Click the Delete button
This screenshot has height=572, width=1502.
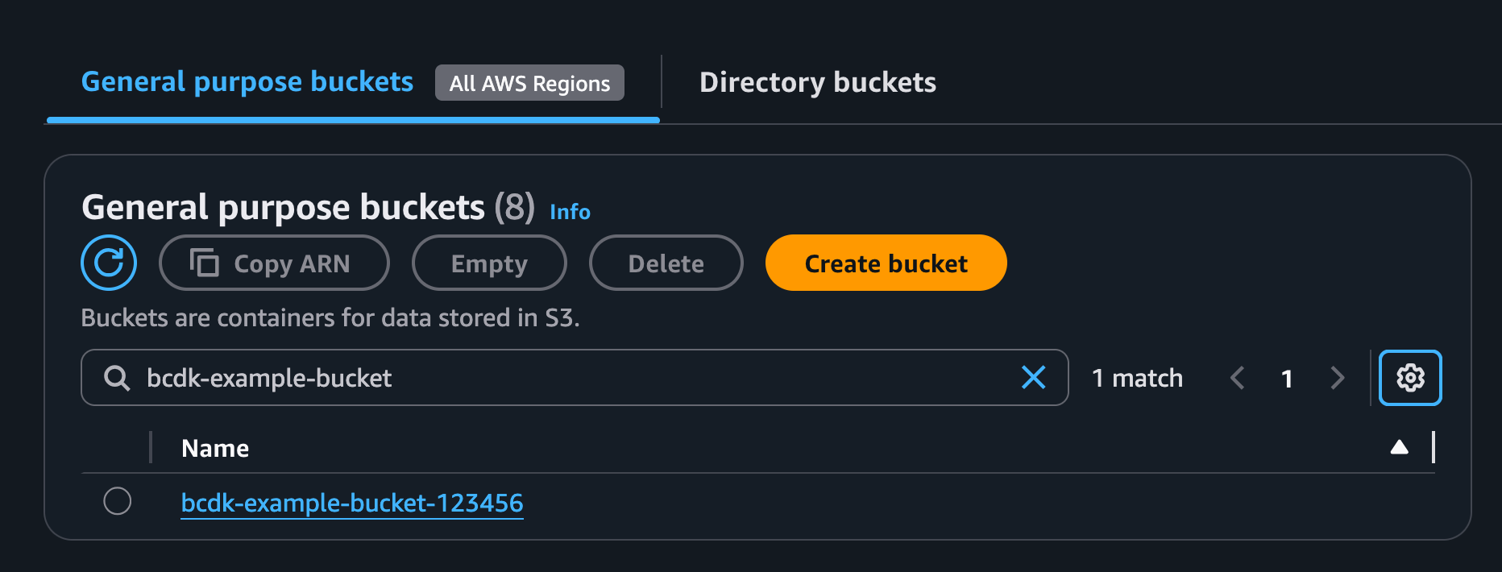point(666,263)
